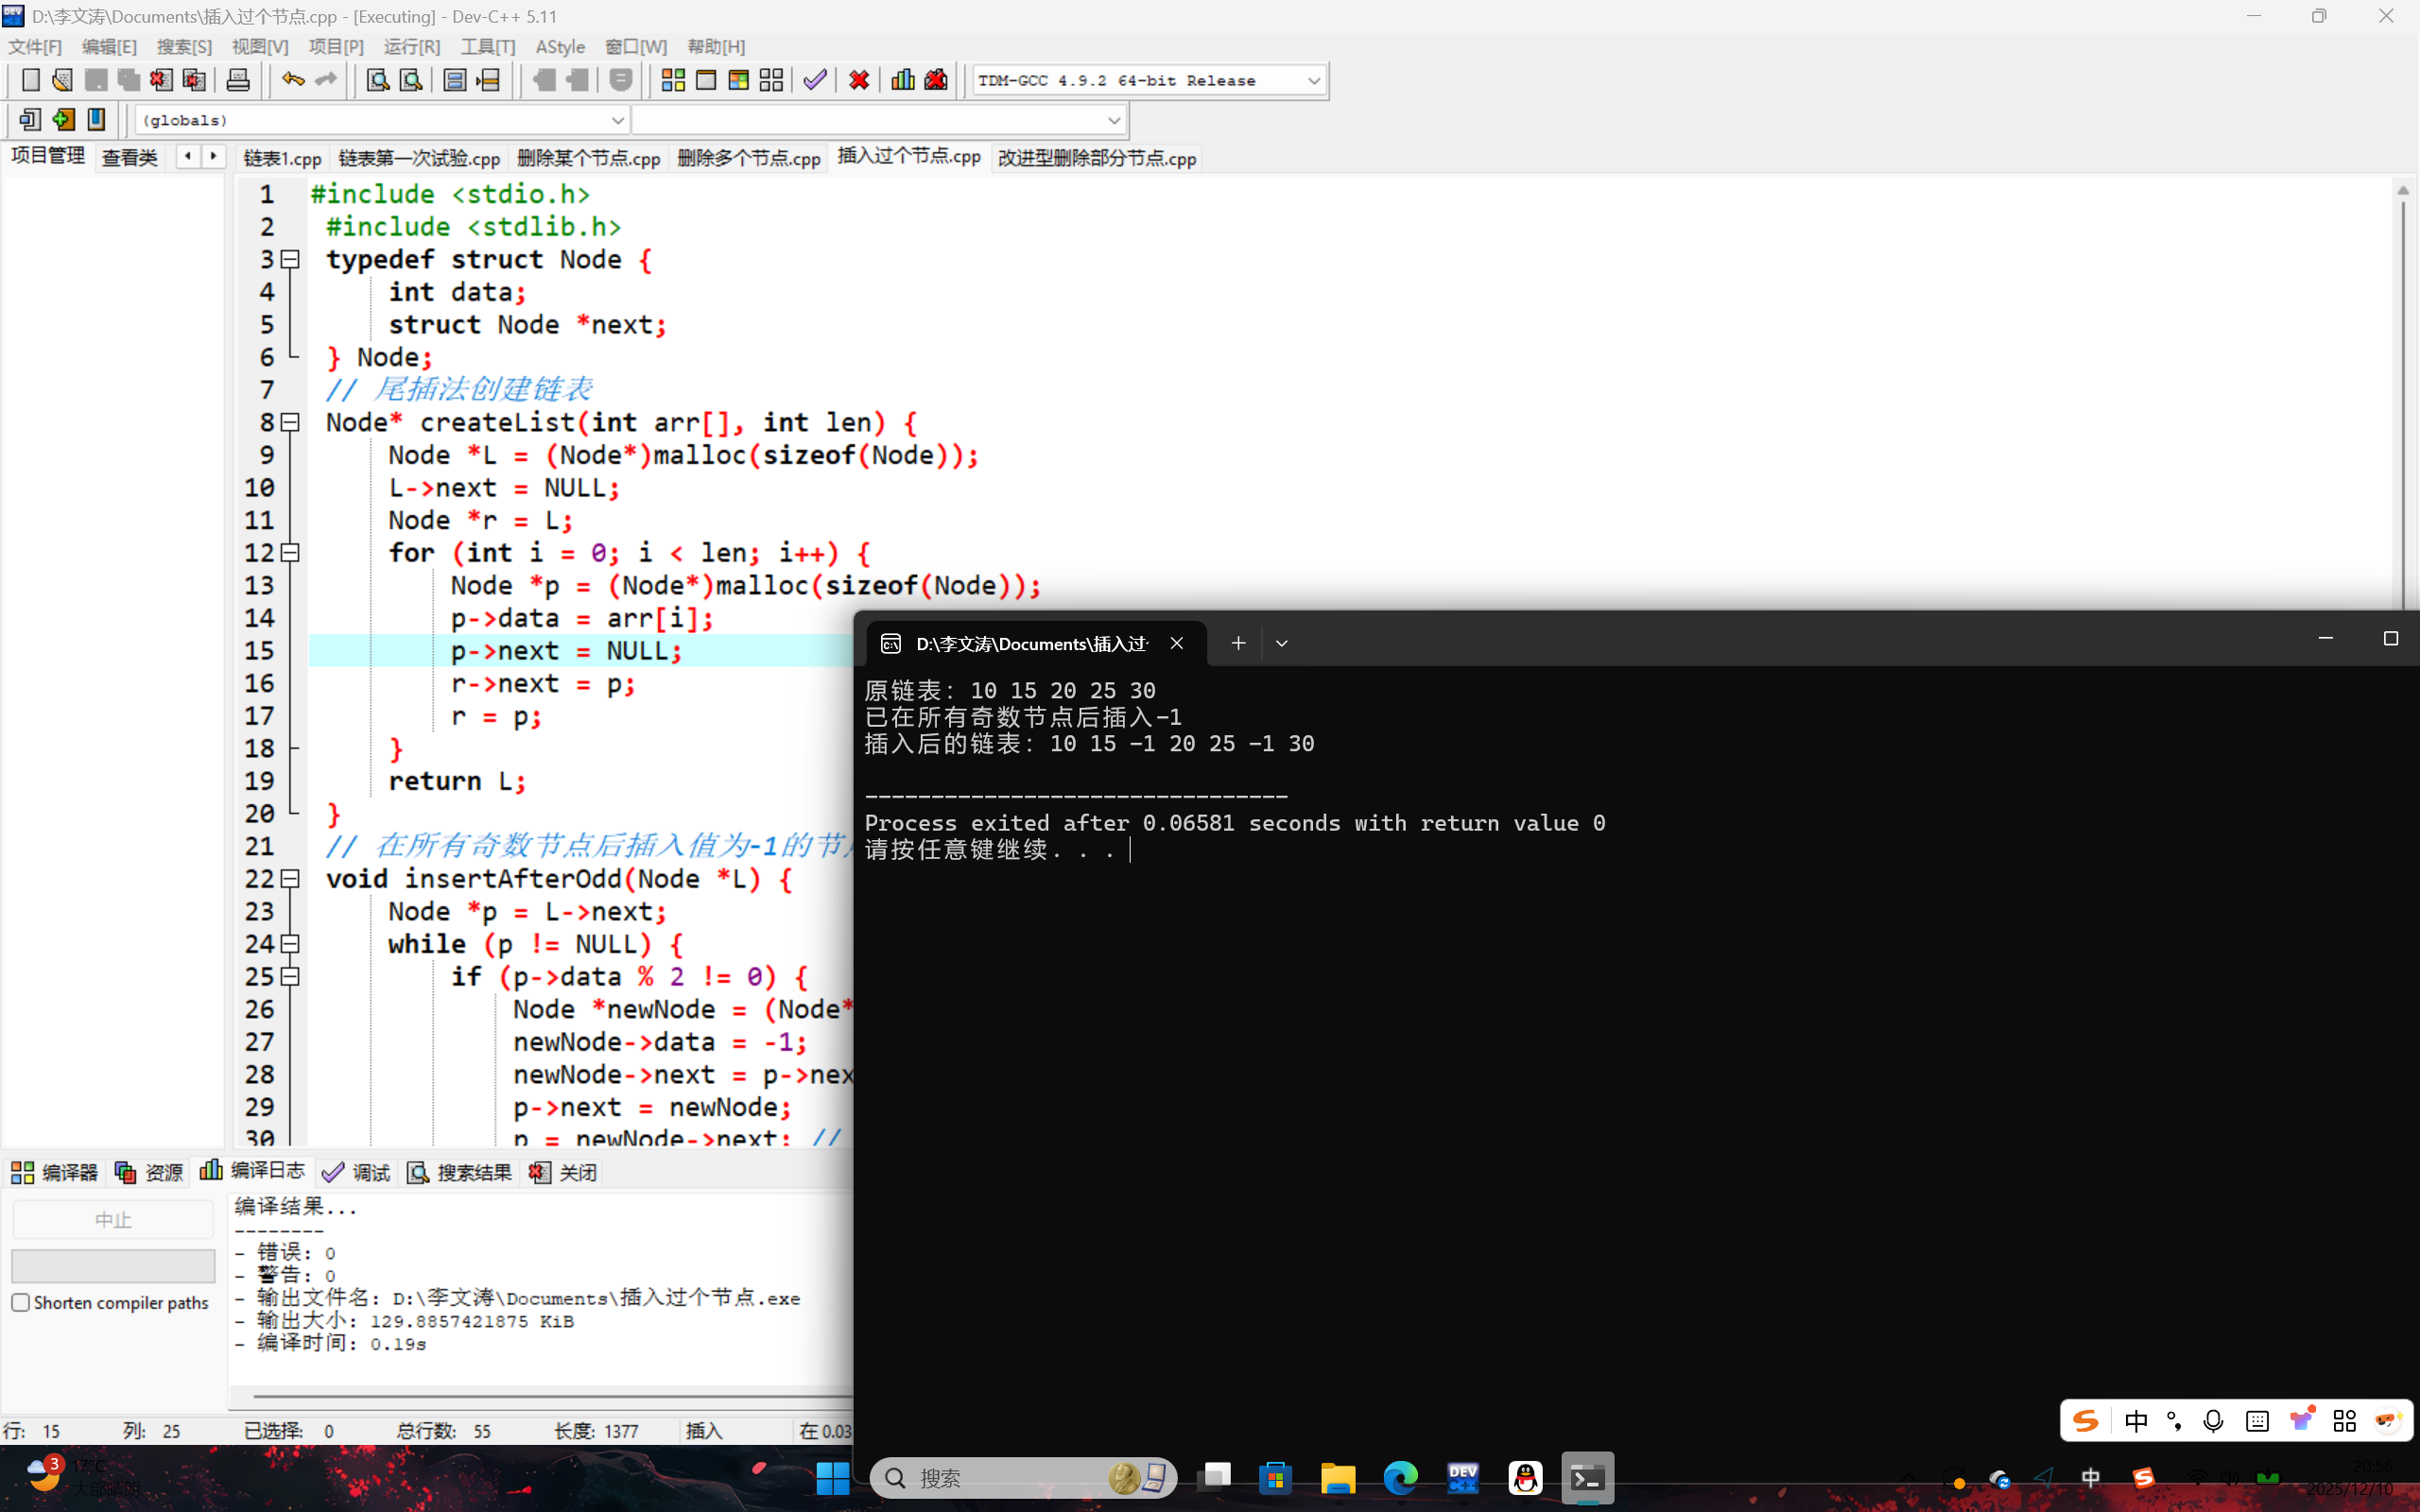Expand the (globals) scope dropdown

click(x=617, y=120)
